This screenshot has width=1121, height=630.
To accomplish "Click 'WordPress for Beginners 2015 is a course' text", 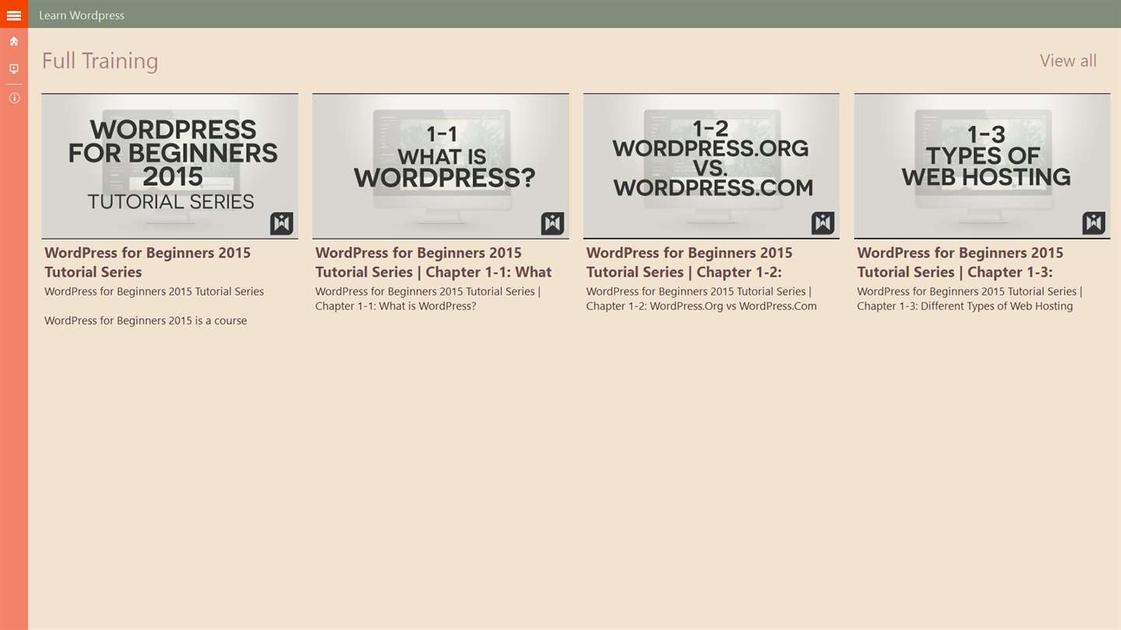I will pyautogui.click(x=146, y=320).
